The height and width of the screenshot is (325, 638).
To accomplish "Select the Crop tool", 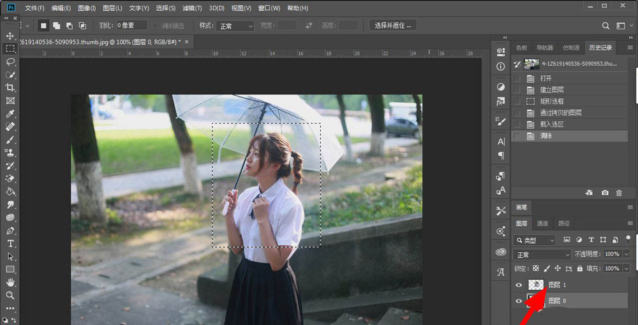I will coord(10,87).
